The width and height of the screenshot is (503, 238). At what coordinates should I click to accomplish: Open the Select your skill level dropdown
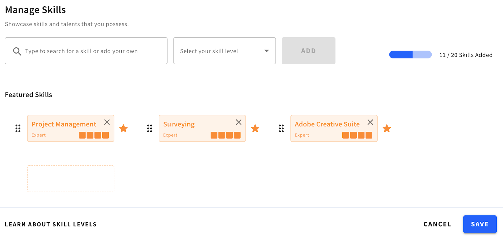click(224, 51)
